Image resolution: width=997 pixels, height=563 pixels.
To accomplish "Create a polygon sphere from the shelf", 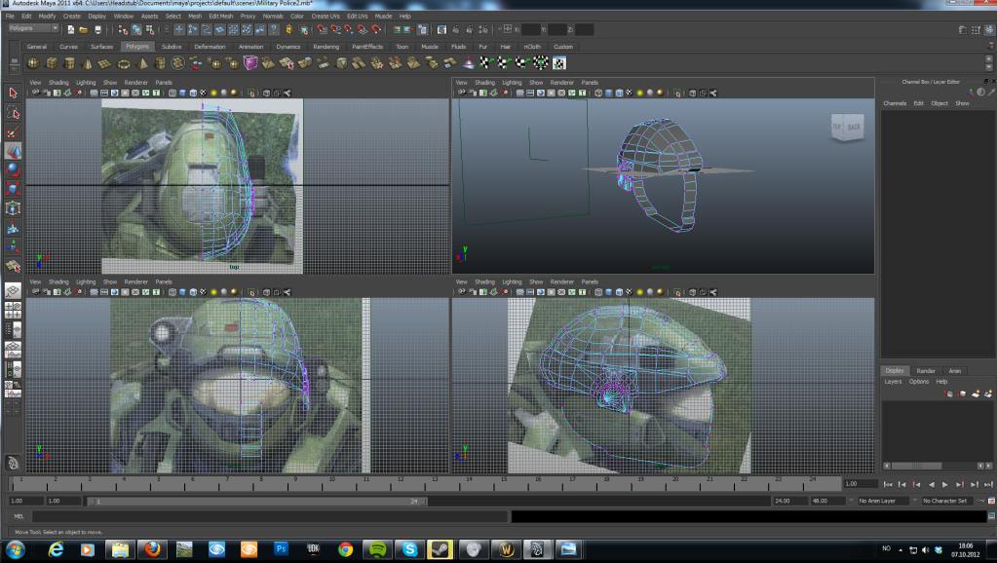I will coord(33,63).
